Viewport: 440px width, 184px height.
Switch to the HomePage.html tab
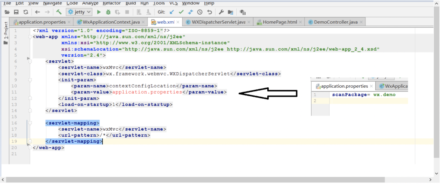[x=279, y=22]
